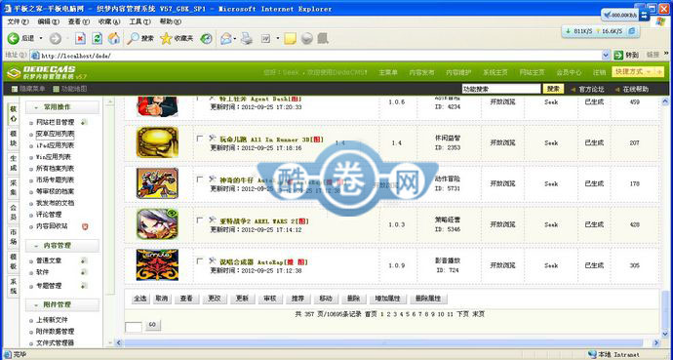Open the 搜索 magnifier in IE toolbar

coord(140,39)
